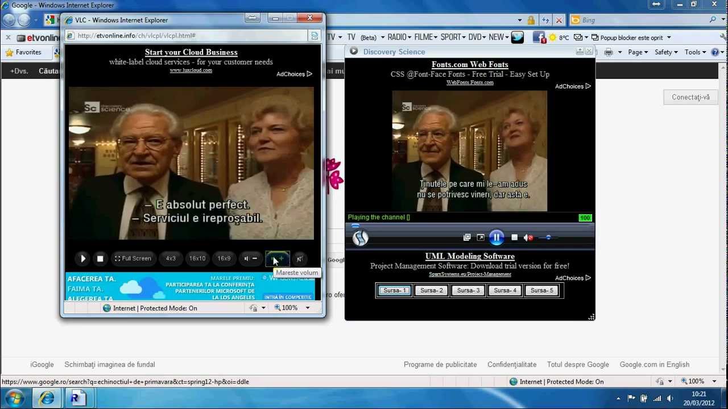Click the VLC popup address bar
The width and height of the screenshot is (728, 409).
click(x=187, y=35)
